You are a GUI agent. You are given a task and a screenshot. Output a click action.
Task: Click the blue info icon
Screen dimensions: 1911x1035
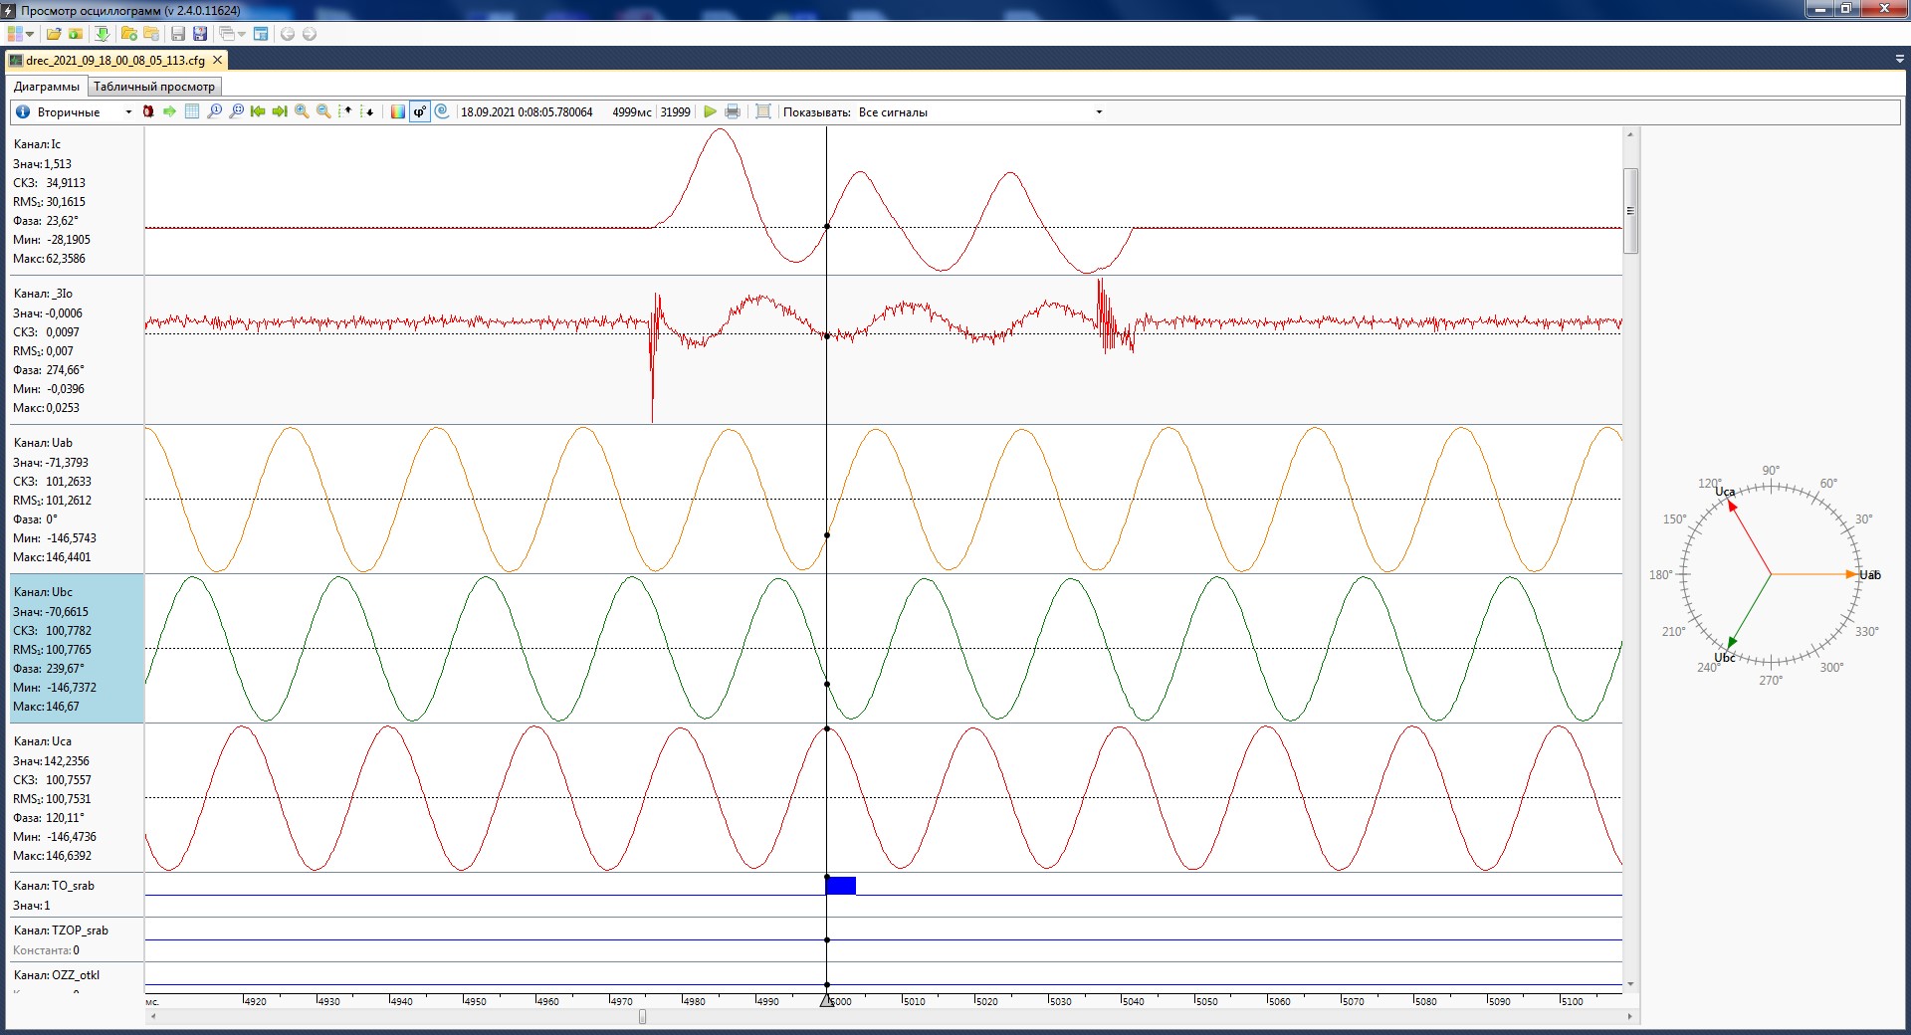(23, 111)
